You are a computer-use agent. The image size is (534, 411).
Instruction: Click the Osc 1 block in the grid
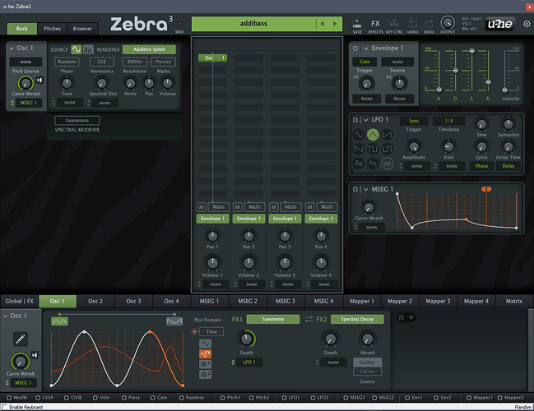pyautogui.click(x=212, y=58)
